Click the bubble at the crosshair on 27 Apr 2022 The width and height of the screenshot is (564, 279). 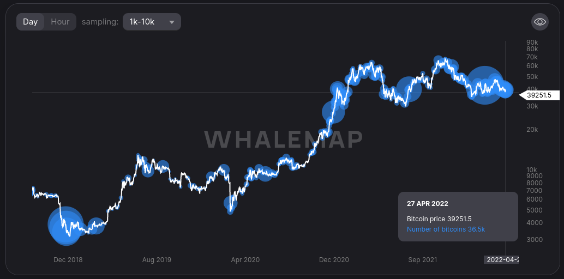pos(506,90)
